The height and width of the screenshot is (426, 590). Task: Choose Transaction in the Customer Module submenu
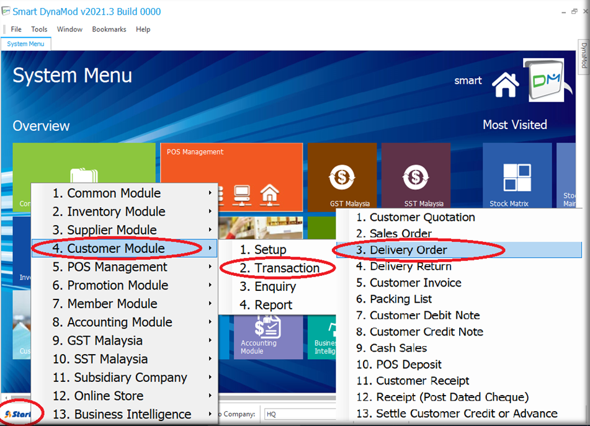point(279,268)
